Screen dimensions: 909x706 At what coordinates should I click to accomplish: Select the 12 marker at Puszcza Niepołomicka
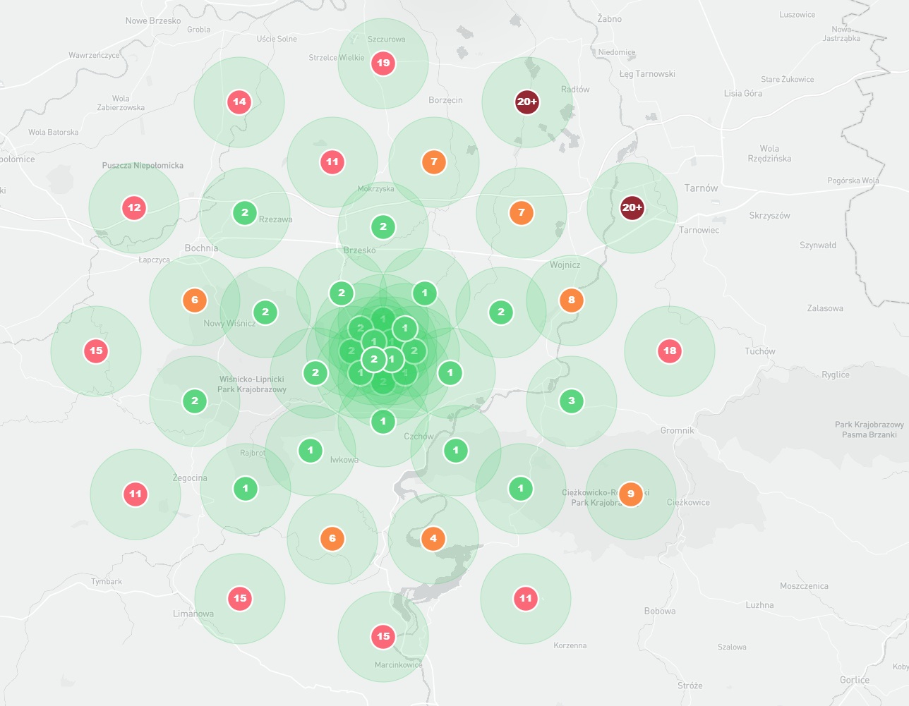coord(134,208)
